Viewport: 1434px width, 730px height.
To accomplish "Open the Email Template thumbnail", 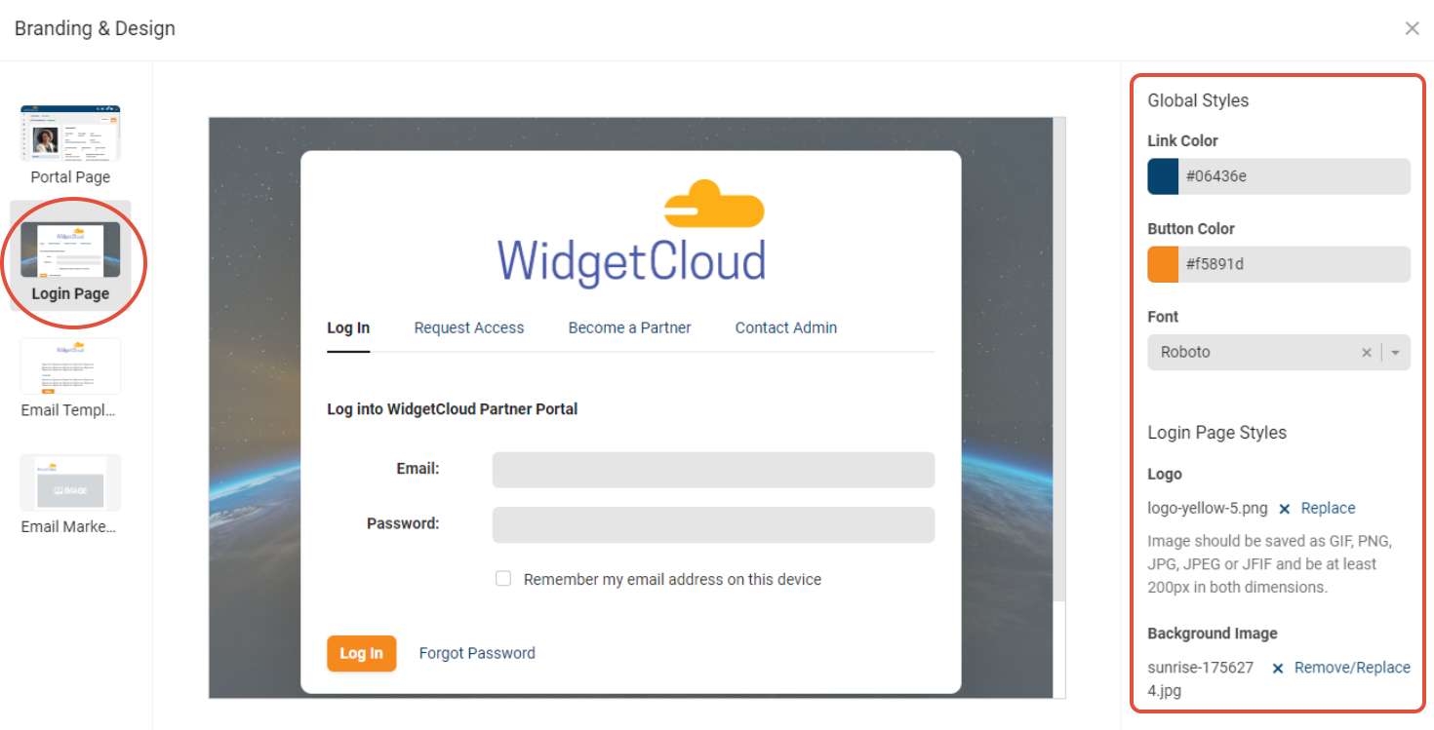I will pyautogui.click(x=70, y=366).
